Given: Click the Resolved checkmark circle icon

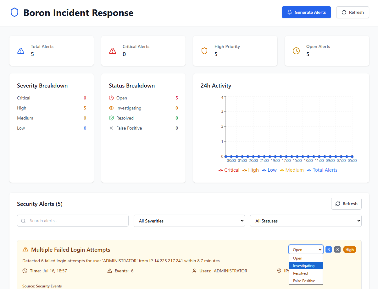Looking at the screenshot, I should coord(111,118).
